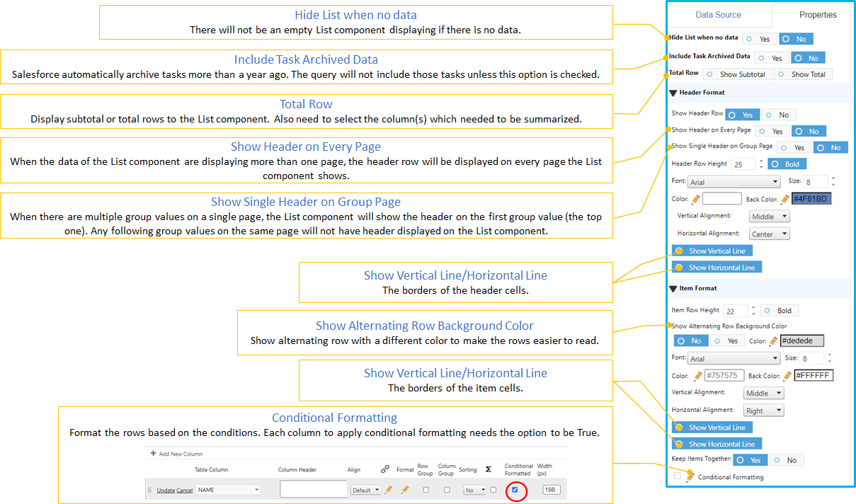The width and height of the screenshot is (856, 504).
Task: Click the link pencil icon in the NAME row
Action: [389, 489]
